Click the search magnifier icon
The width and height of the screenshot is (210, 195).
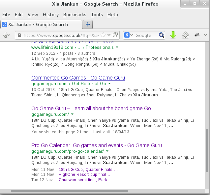pyautogui.click(x=161, y=35)
